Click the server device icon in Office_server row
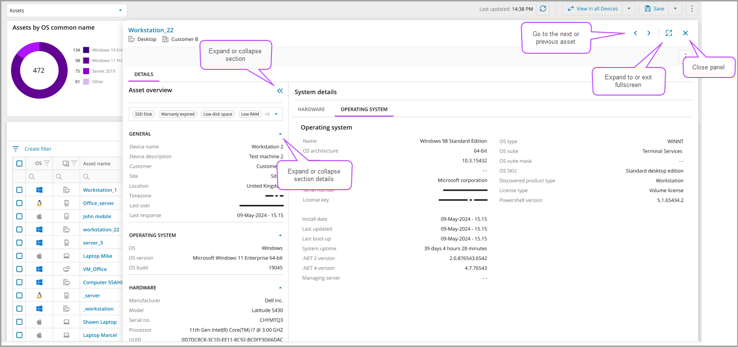Screen dimensions: 738x347 click(x=67, y=203)
